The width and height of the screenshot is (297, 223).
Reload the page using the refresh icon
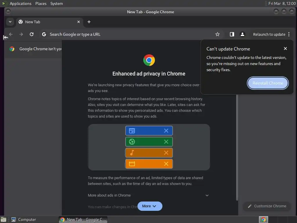[32, 34]
